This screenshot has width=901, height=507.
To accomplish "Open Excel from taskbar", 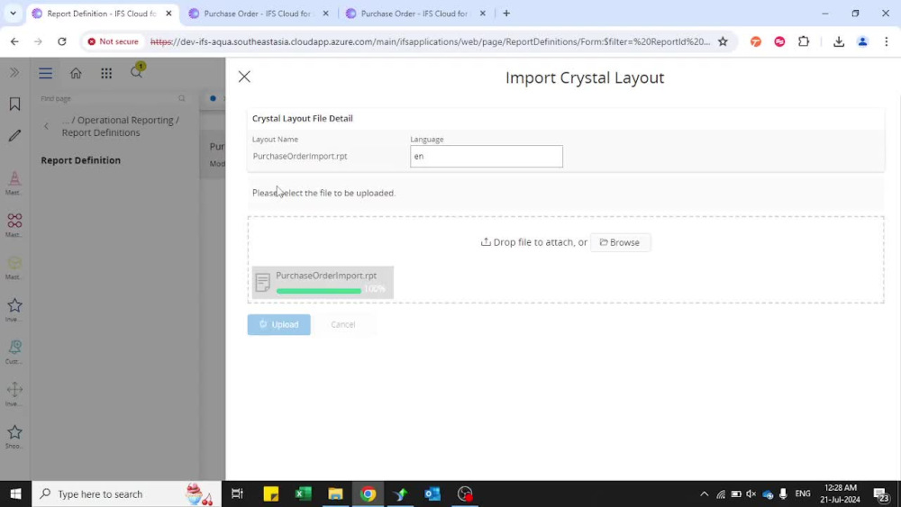I will [x=303, y=493].
